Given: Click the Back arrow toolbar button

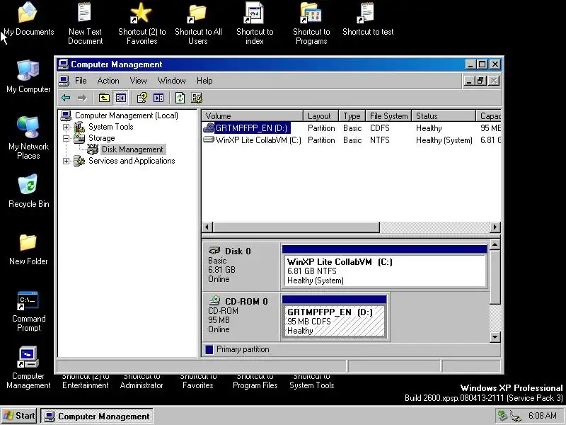Looking at the screenshot, I should tap(66, 98).
